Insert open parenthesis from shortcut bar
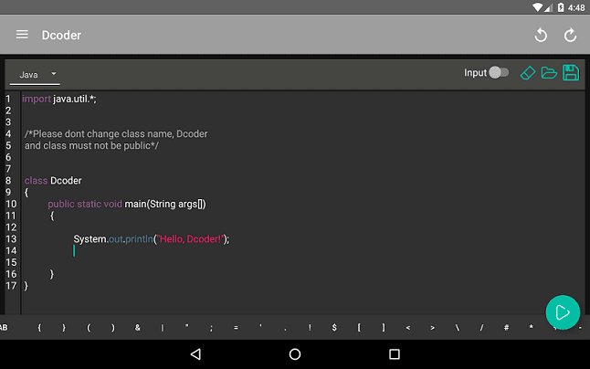The width and height of the screenshot is (590, 369). point(89,327)
